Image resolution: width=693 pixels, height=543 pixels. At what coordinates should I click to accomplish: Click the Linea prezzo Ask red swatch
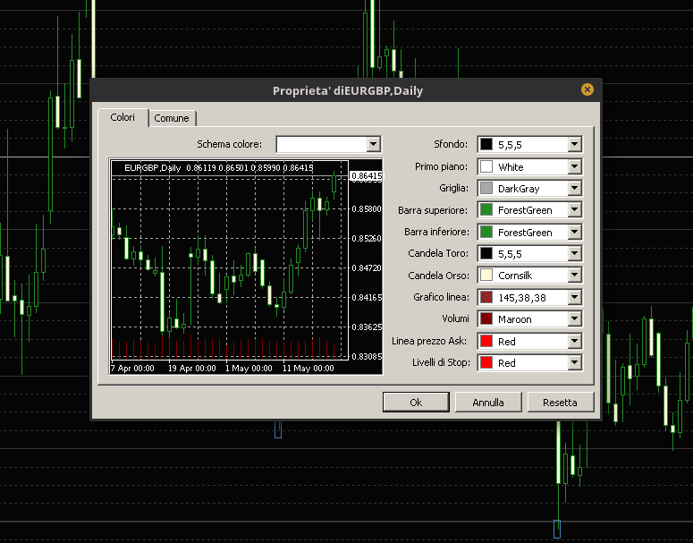tap(486, 341)
